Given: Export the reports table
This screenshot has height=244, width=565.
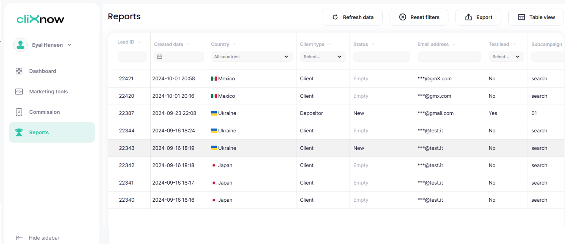Looking at the screenshot, I should point(478,17).
